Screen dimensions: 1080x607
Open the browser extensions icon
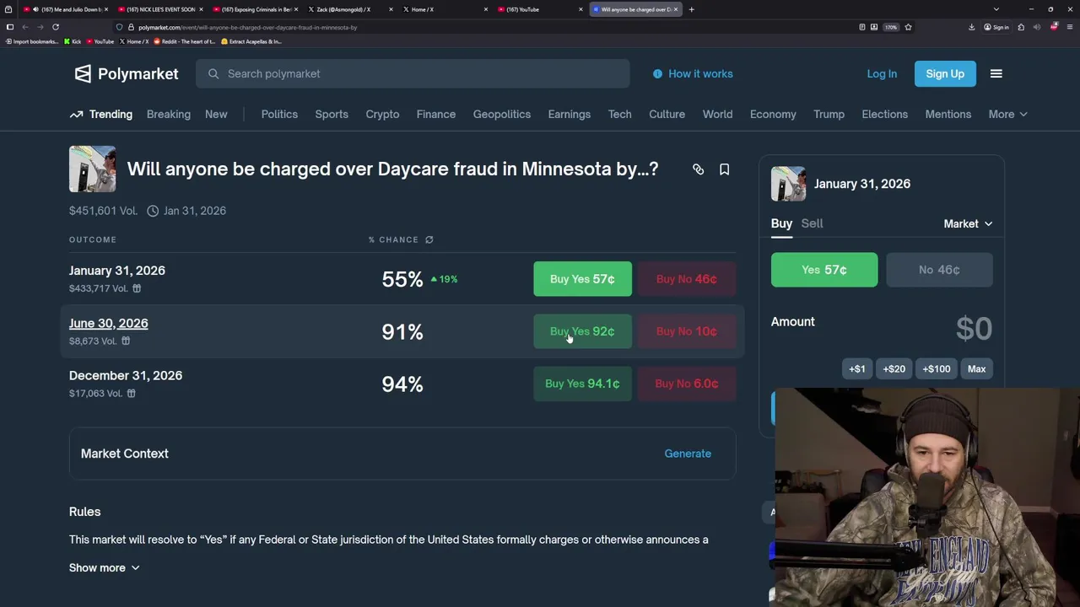coord(1021,27)
